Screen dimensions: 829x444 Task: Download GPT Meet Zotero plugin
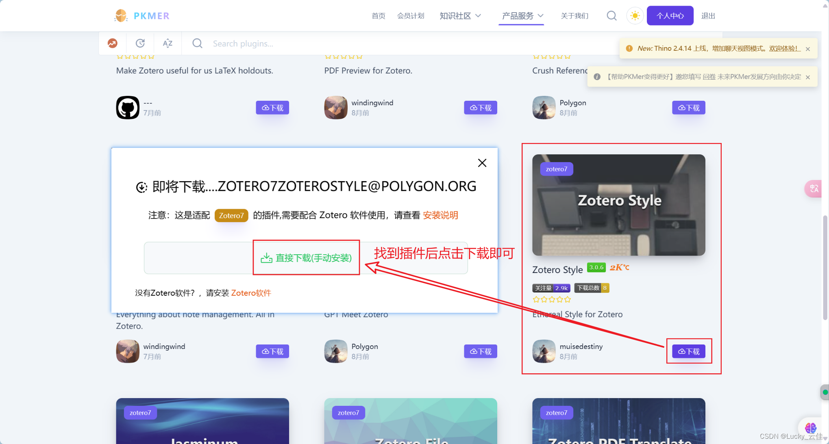[481, 351]
